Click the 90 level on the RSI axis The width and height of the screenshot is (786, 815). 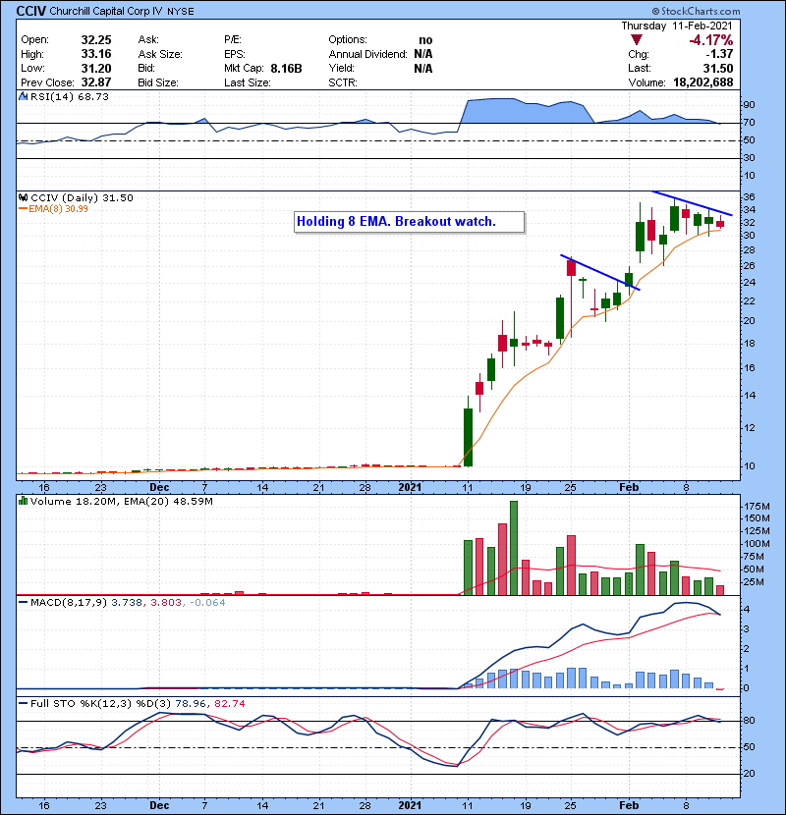(749, 105)
